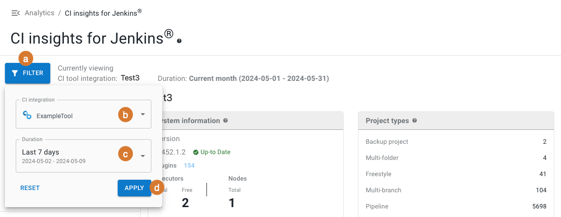Go to Analytics breadcrumb link
The height and width of the screenshot is (217, 561).
coord(40,13)
